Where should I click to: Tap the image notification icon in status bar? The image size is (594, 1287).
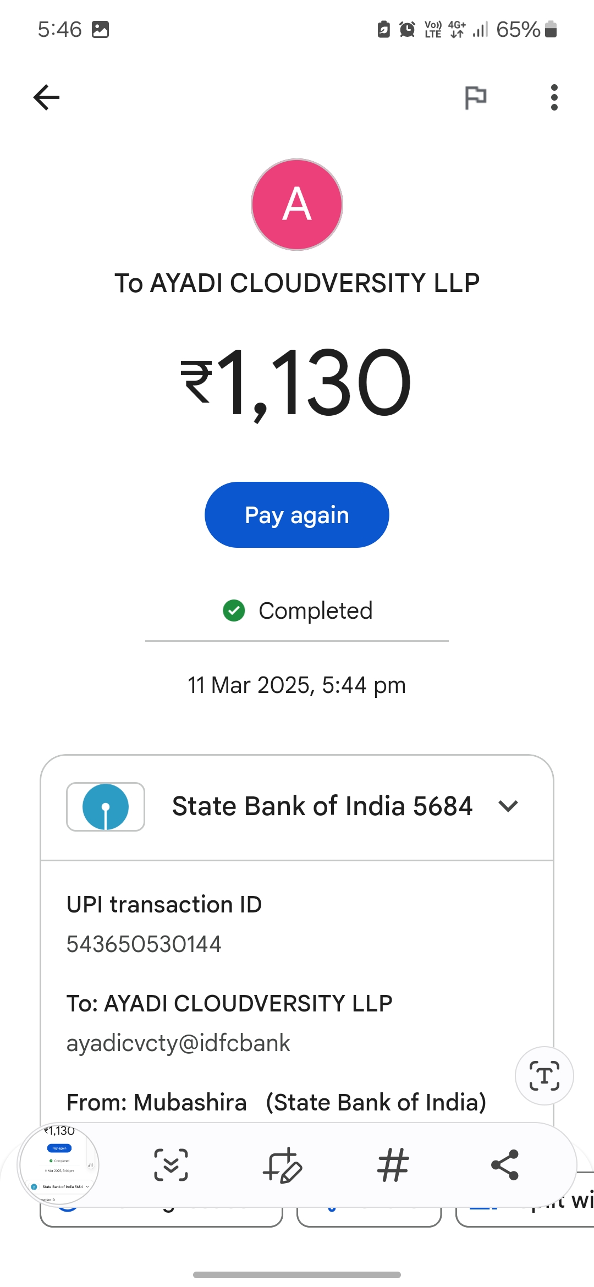100,29
